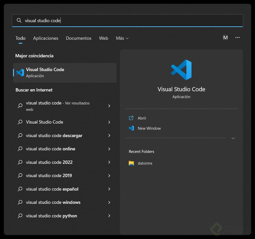Expand arrow for 'visual studio code español'
Image resolution: width=255 pixels, height=239 pixels.
pyautogui.click(x=109, y=189)
